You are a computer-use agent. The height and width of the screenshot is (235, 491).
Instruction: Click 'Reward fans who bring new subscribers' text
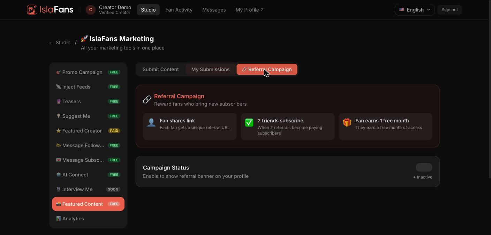coord(201,104)
